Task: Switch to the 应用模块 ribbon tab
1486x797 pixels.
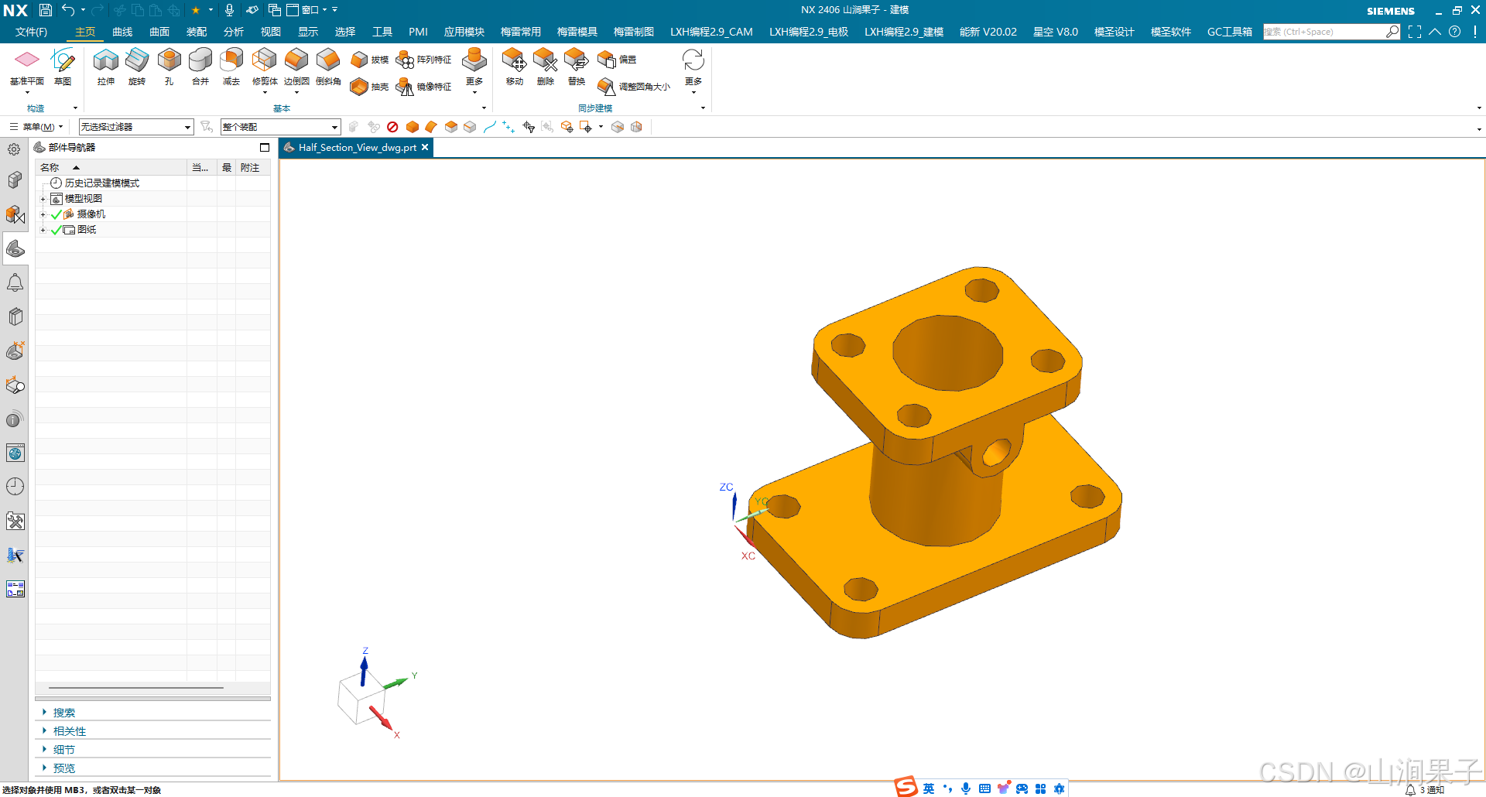Action: 464,32
